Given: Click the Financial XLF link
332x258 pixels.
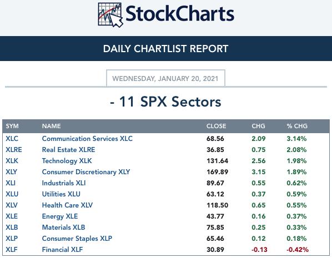Looking at the screenshot, I should tap(63, 250).
